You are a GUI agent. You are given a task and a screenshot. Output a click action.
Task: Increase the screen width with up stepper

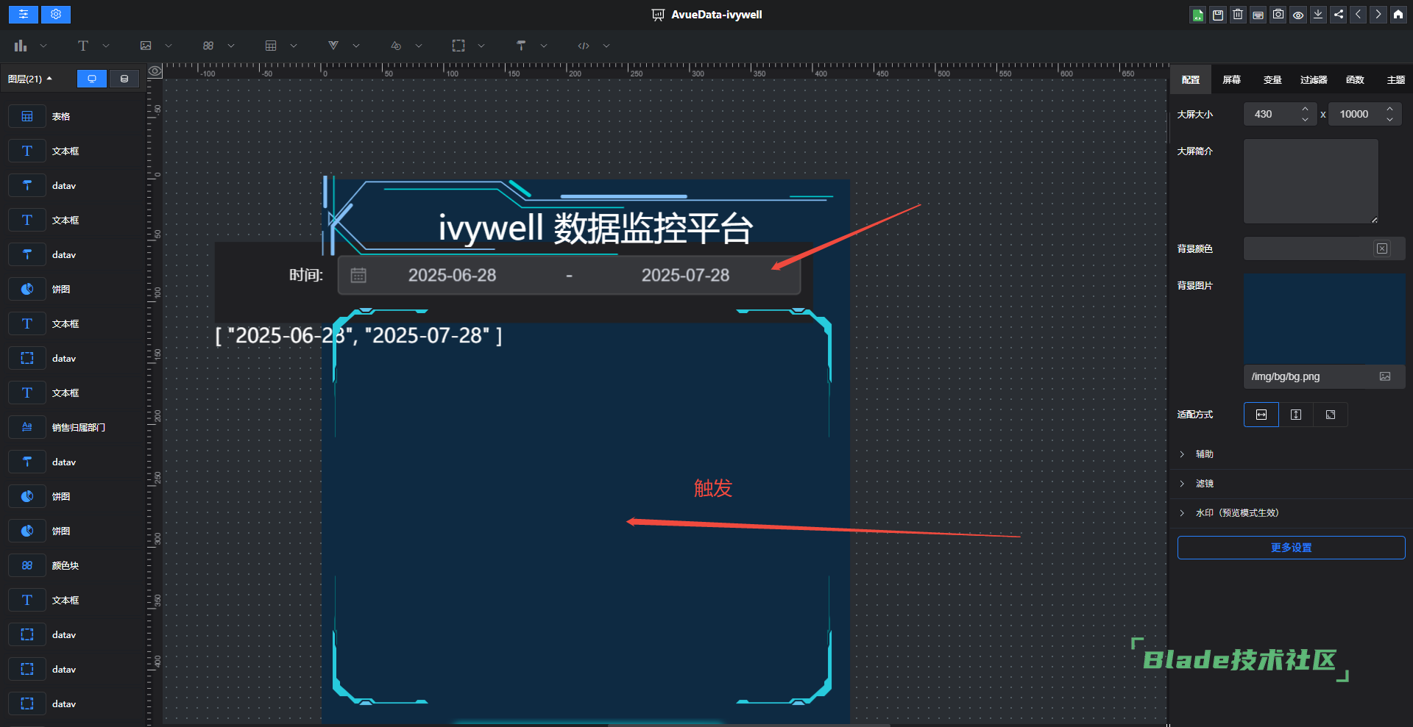click(x=1305, y=109)
